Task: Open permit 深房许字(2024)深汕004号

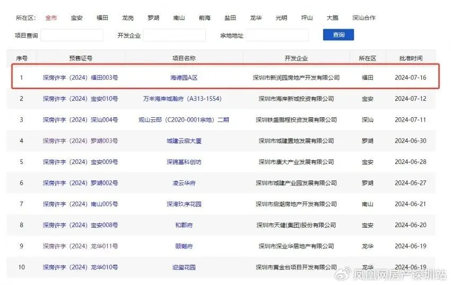Action: tap(80, 119)
